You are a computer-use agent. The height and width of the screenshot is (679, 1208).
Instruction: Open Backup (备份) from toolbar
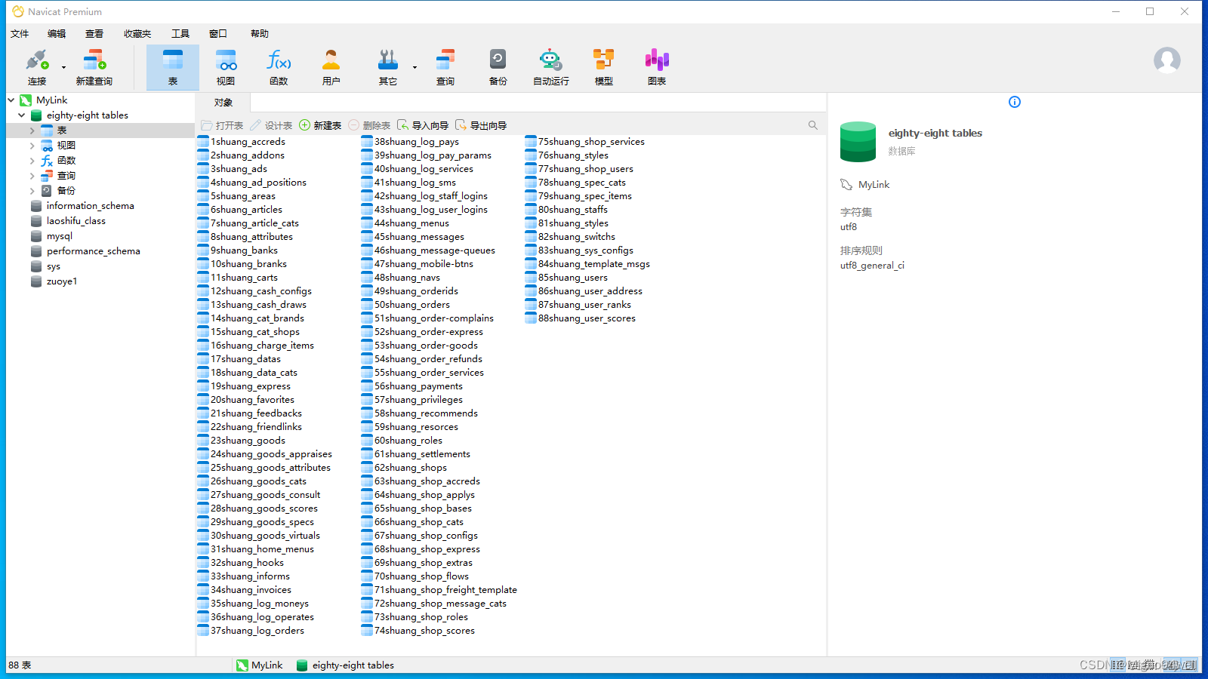[x=498, y=67]
